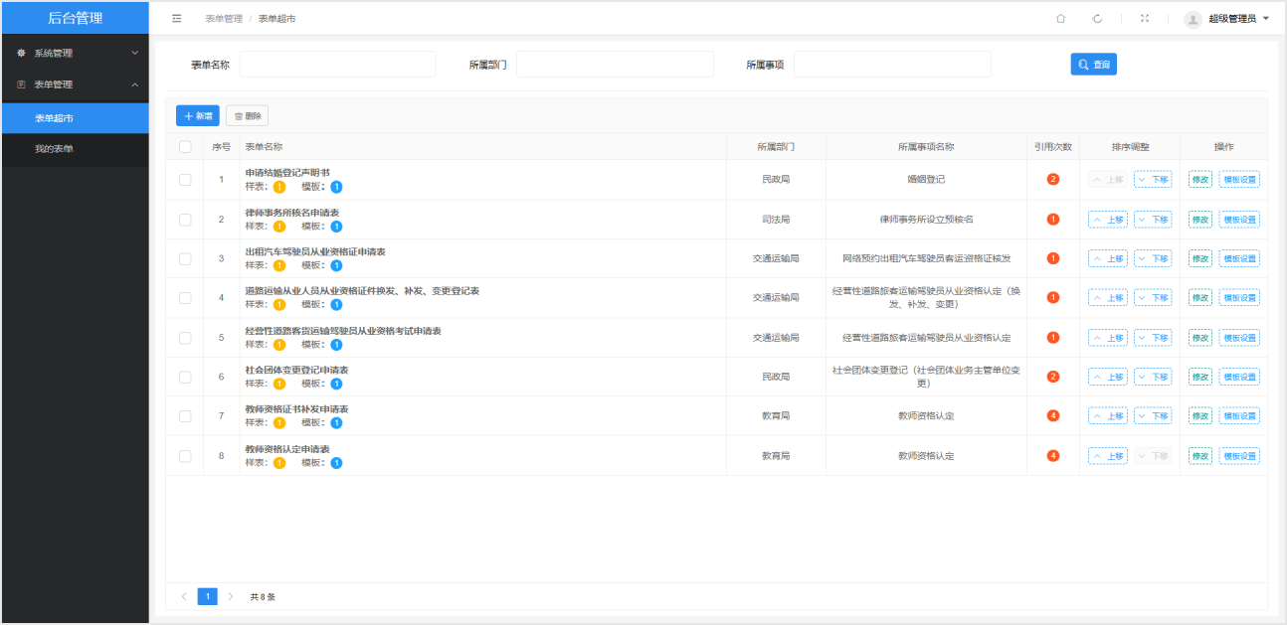The width and height of the screenshot is (1287, 625).
Task: Click the red 引用次数 badge in row 7
Action: pyautogui.click(x=1053, y=415)
